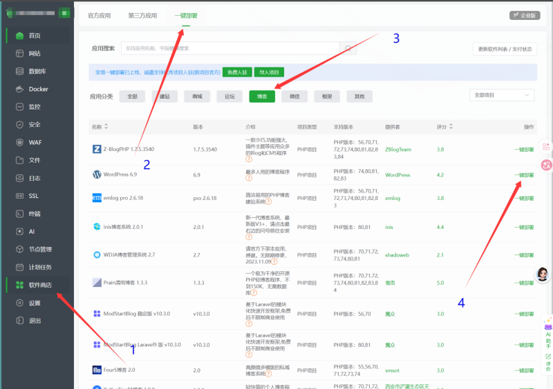Switch to the 官方应用 tab
Image resolution: width=553 pixels, height=389 pixels.
(x=99, y=15)
